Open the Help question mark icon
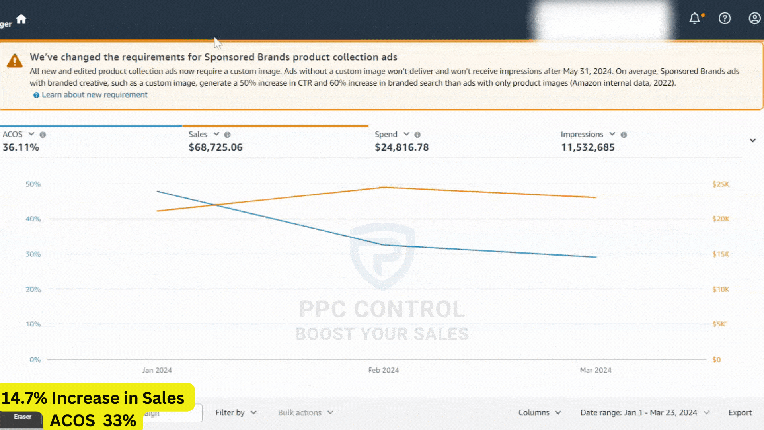Image resolution: width=764 pixels, height=430 pixels. click(725, 18)
